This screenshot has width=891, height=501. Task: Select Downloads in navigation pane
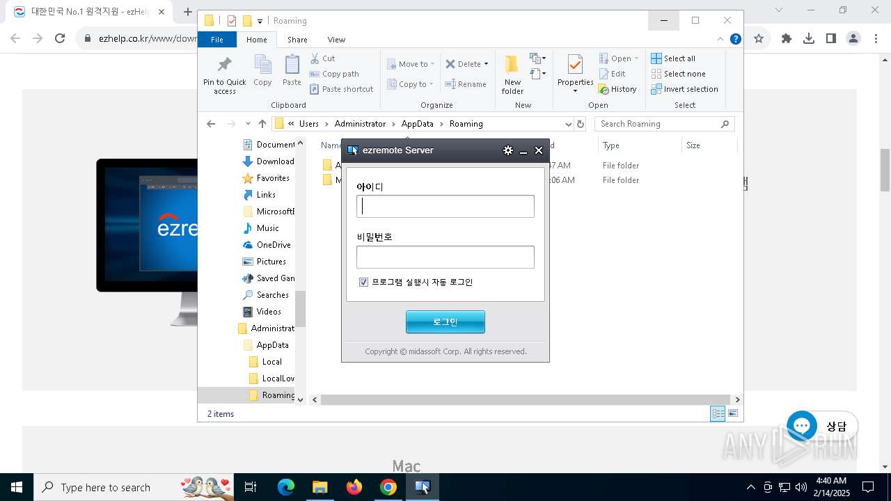269,161
